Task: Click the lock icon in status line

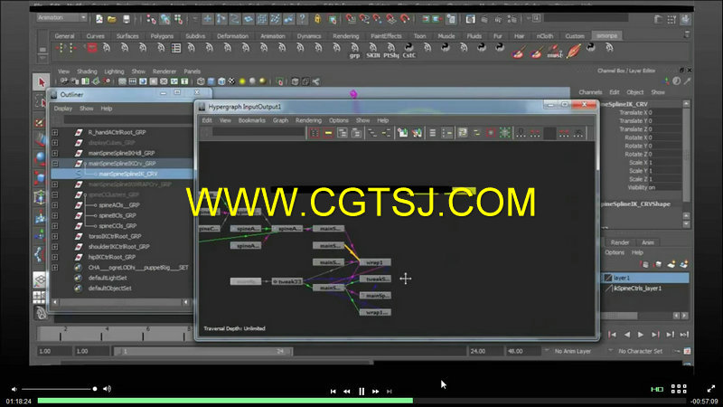Action: [x=317, y=19]
